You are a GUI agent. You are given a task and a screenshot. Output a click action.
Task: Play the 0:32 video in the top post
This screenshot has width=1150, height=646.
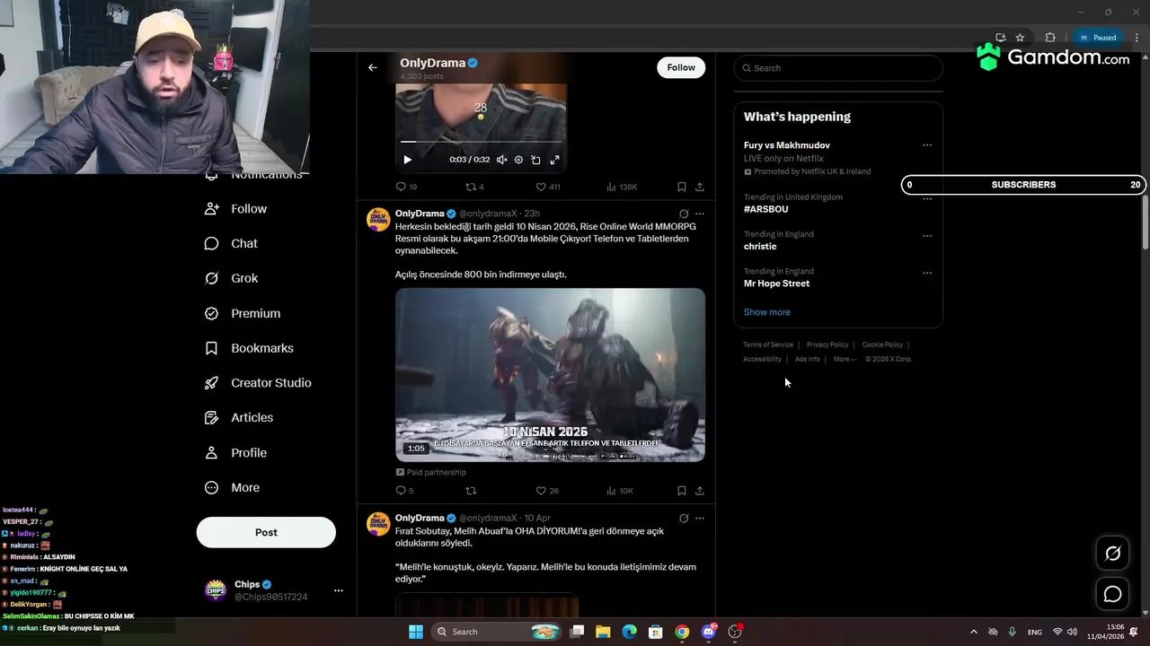pyautogui.click(x=407, y=160)
